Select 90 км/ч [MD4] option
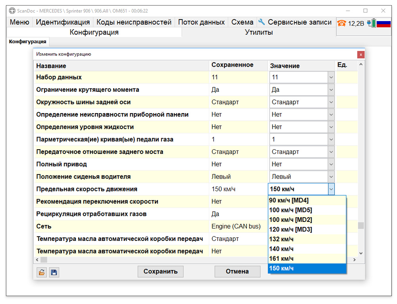 [x=307, y=200]
